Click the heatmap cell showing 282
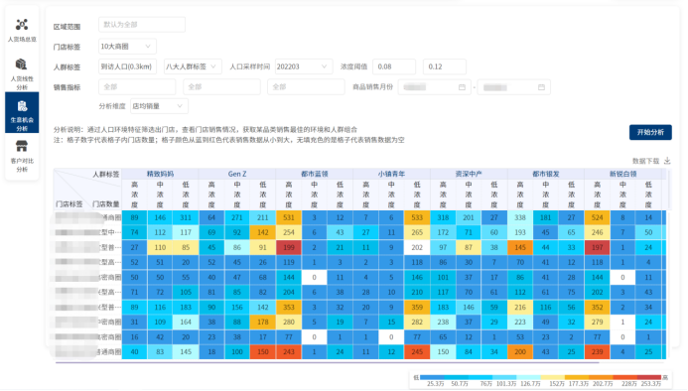The width and height of the screenshot is (688, 391). tap(417, 323)
